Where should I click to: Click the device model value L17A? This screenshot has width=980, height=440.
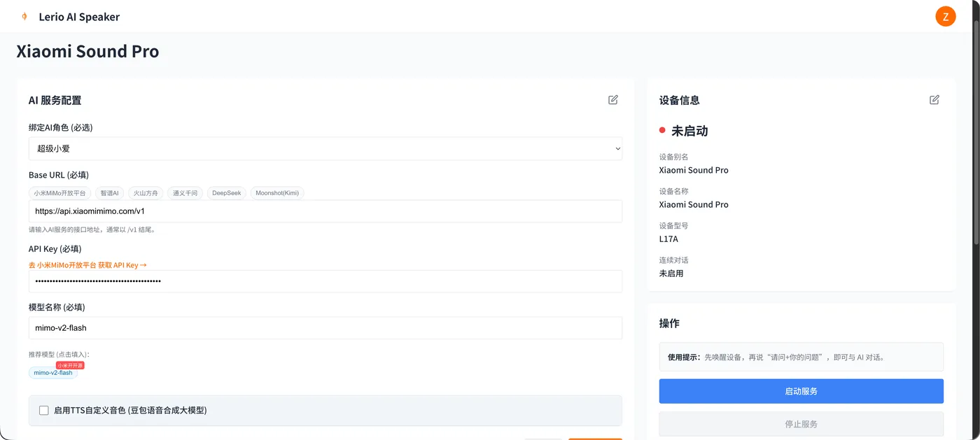(x=668, y=239)
